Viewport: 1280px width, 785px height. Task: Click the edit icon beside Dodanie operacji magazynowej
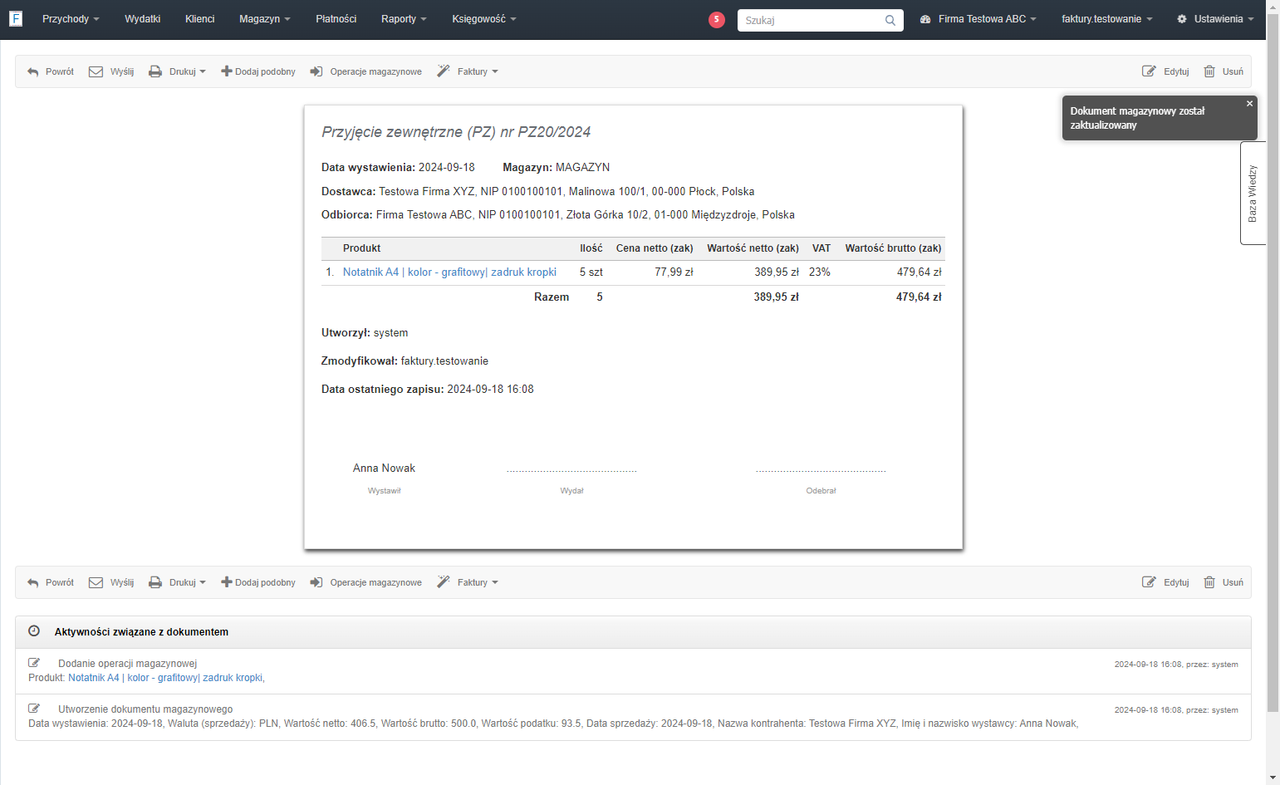34,663
